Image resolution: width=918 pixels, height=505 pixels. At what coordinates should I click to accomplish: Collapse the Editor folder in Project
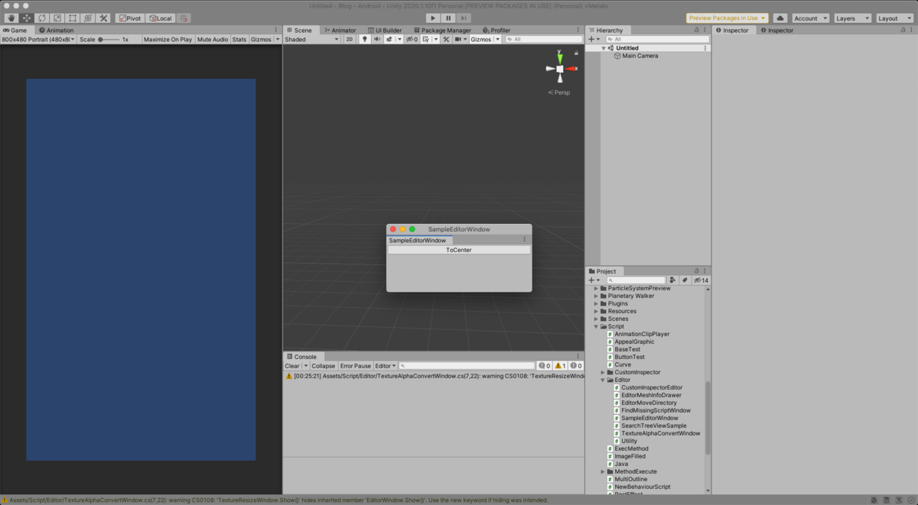(604, 380)
